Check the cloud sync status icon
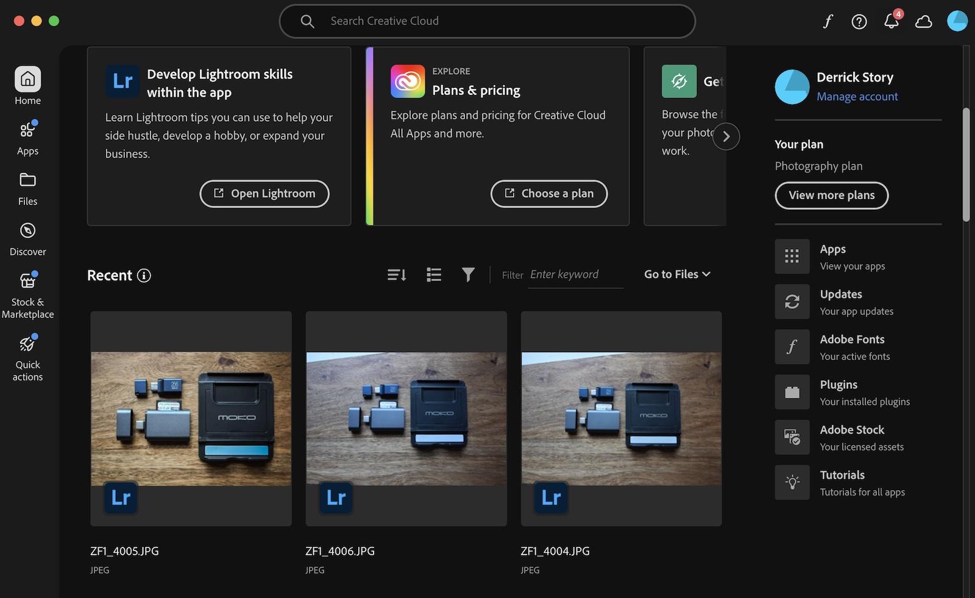This screenshot has width=975, height=598. (924, 21)
